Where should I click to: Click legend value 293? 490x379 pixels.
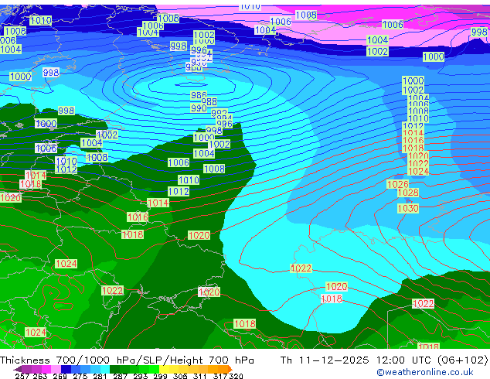[x=141, y=376]
